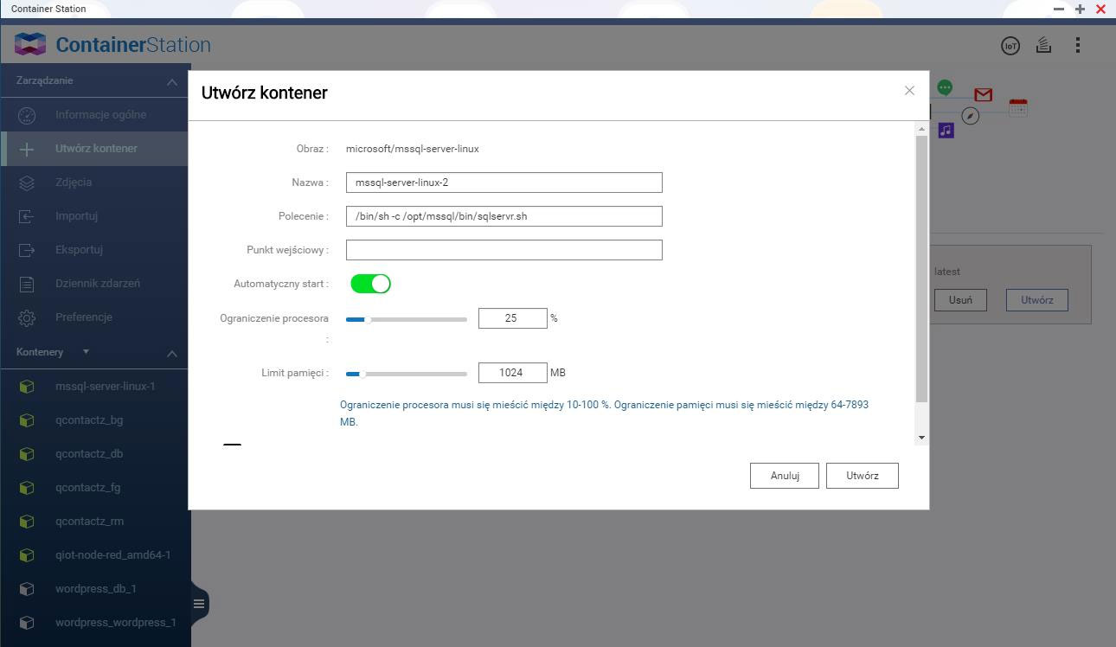The height and width of the screenshot is (647, 1116).
Task: Toggle the Automatyczny start switch
Action: pos(370,284)
